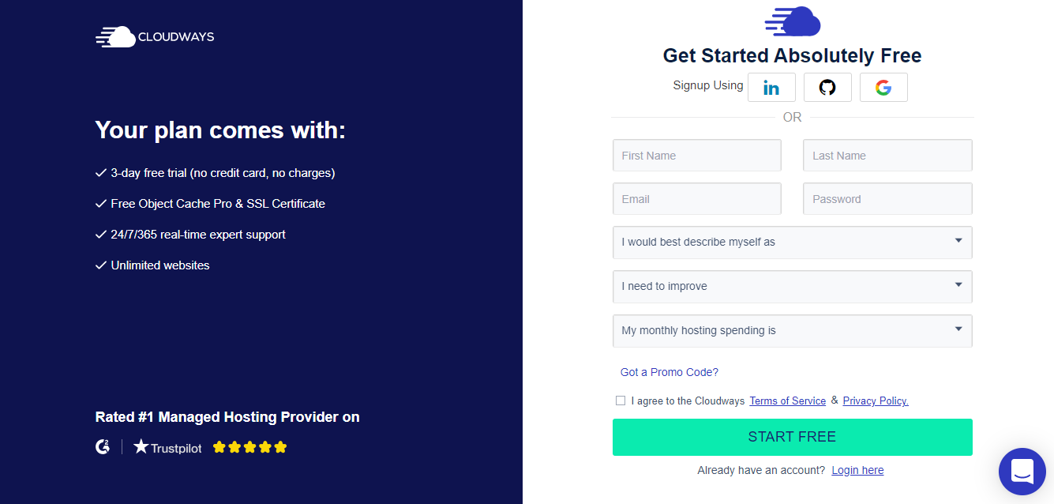
Task: Click the blue cloud logo above the heading
Action: pos(793,21)
